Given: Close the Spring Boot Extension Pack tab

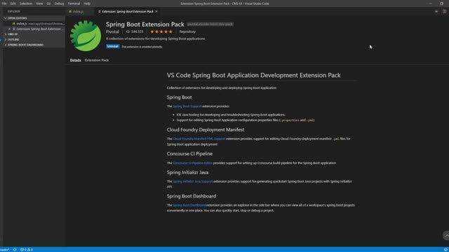Looking at the screenshot, I should pyautogui.click(x=156, y=12).
